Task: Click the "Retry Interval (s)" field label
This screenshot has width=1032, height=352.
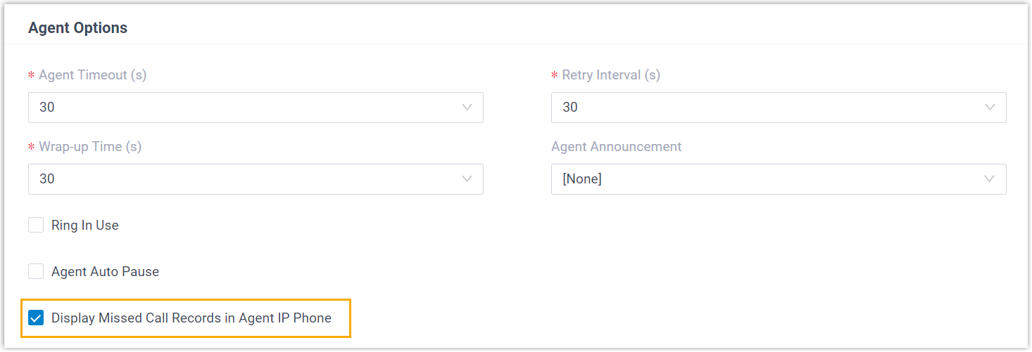Action: [611, 75]
